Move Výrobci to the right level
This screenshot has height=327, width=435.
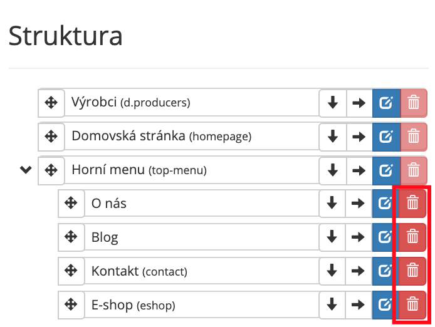359,103
